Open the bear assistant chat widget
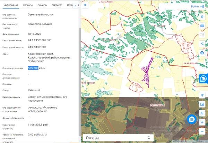 click(203, 79)
